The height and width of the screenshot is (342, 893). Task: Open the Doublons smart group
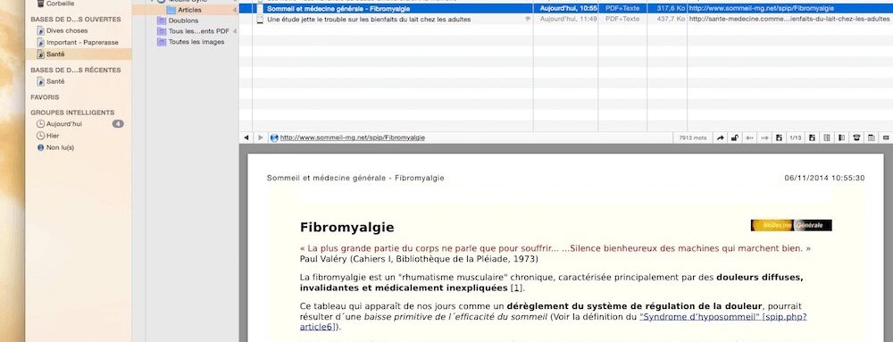pyautogui.click(x=183, y=21)
